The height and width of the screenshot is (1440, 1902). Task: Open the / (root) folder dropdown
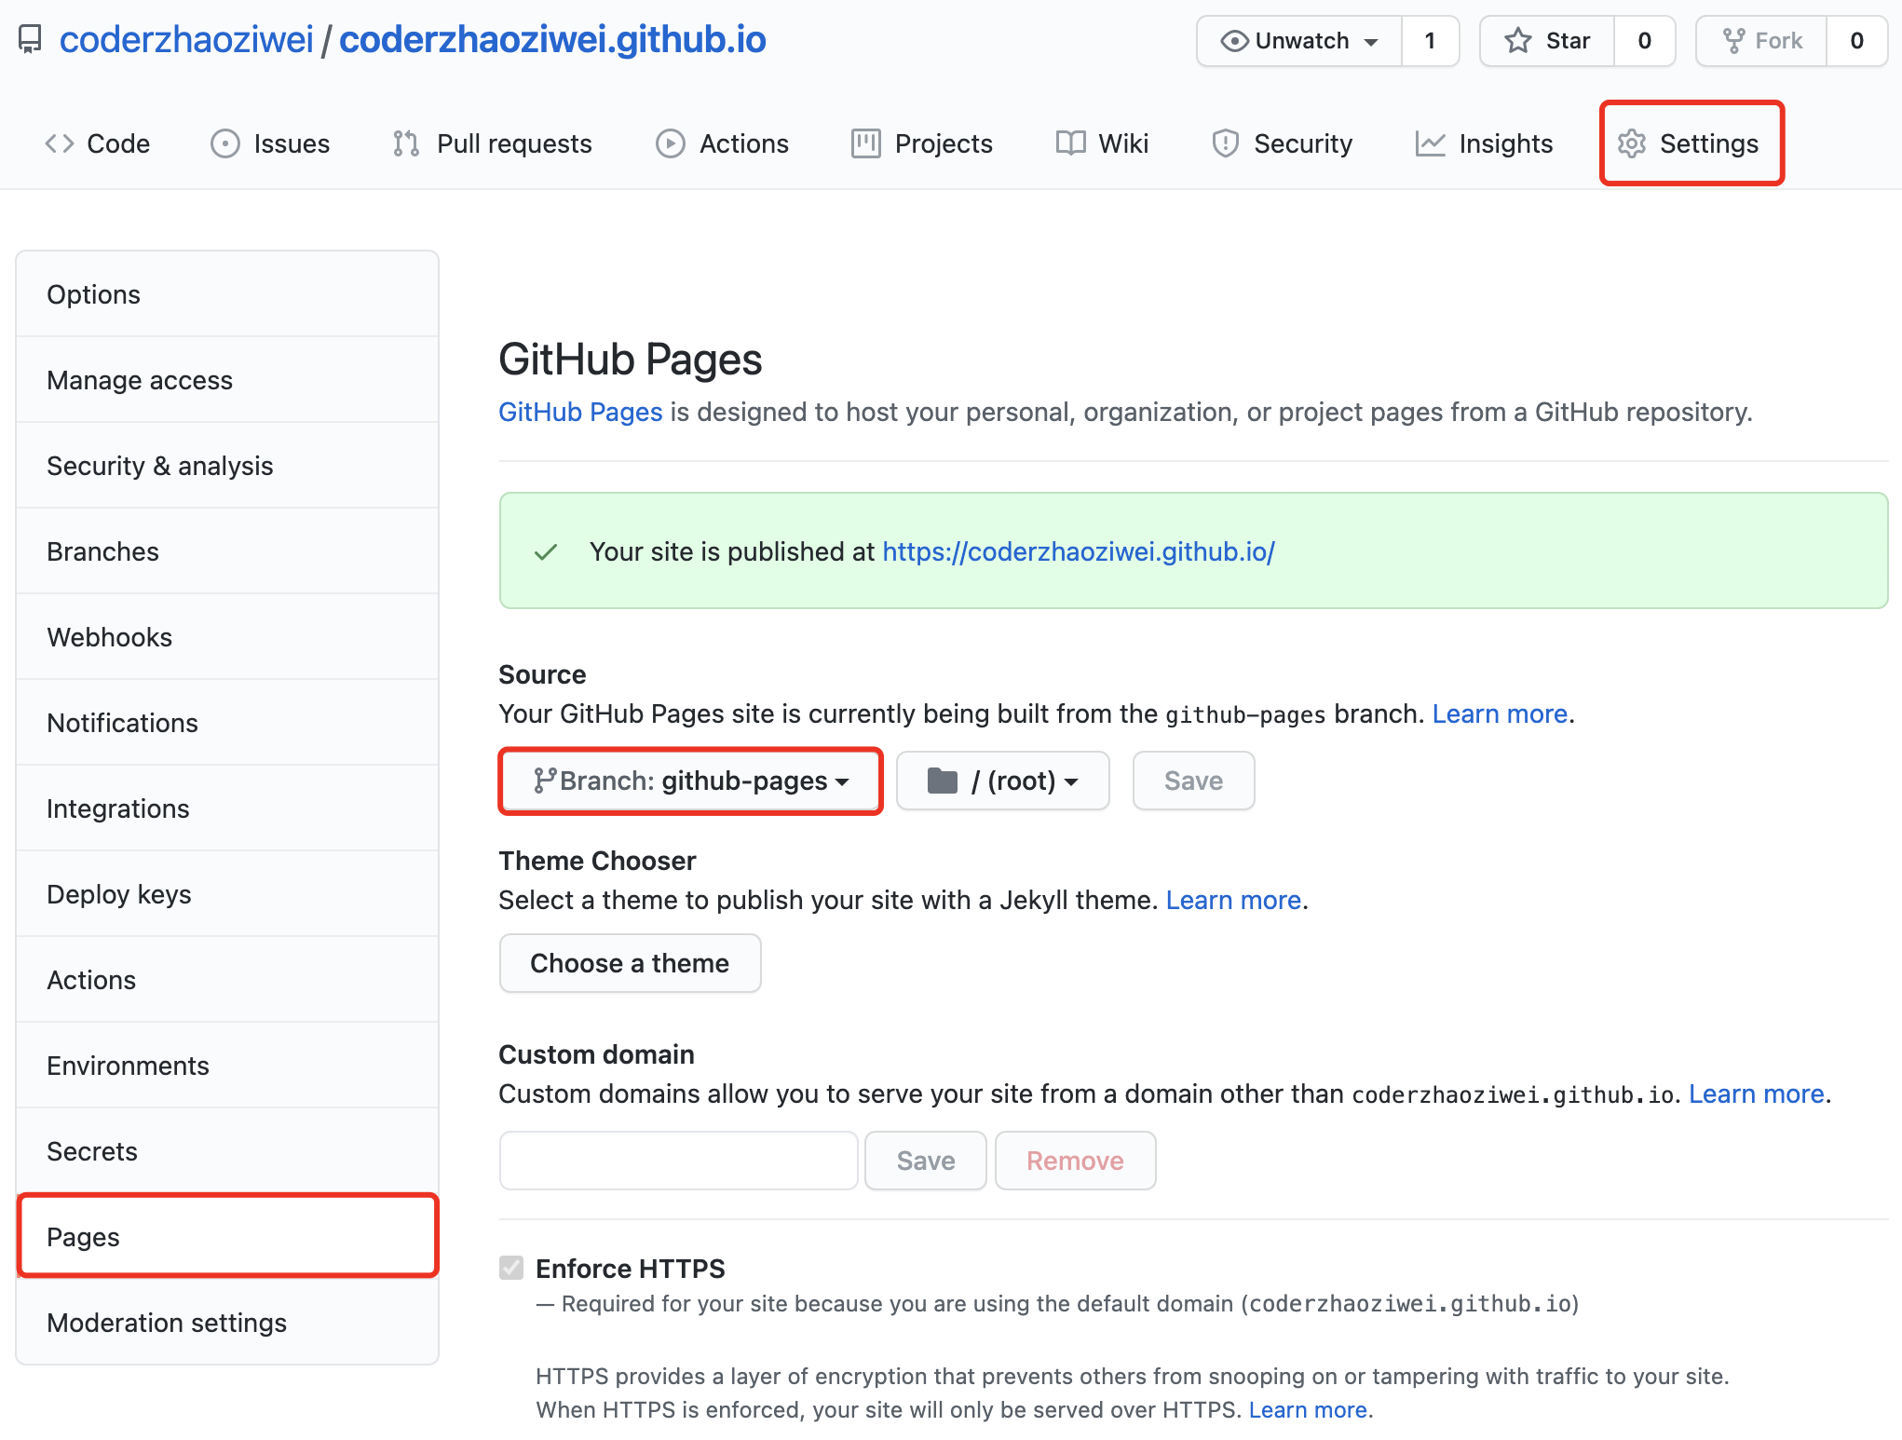(x=1002, y=781)
